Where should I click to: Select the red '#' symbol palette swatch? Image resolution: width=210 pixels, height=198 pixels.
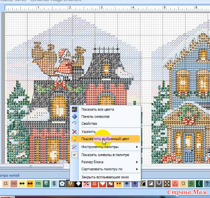(94, 184)
